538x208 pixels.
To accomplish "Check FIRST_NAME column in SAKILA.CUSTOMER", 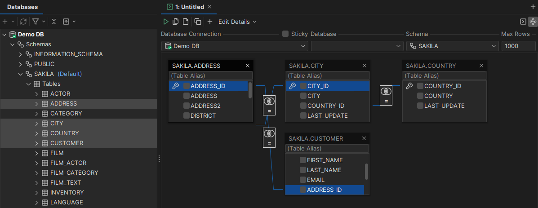I will [303, 160].
